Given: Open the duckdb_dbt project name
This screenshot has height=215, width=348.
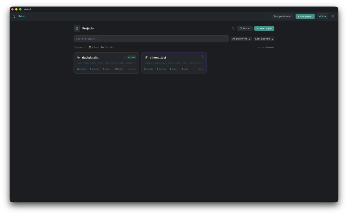Looking at the screenshot, I should (x=90, y=57).
